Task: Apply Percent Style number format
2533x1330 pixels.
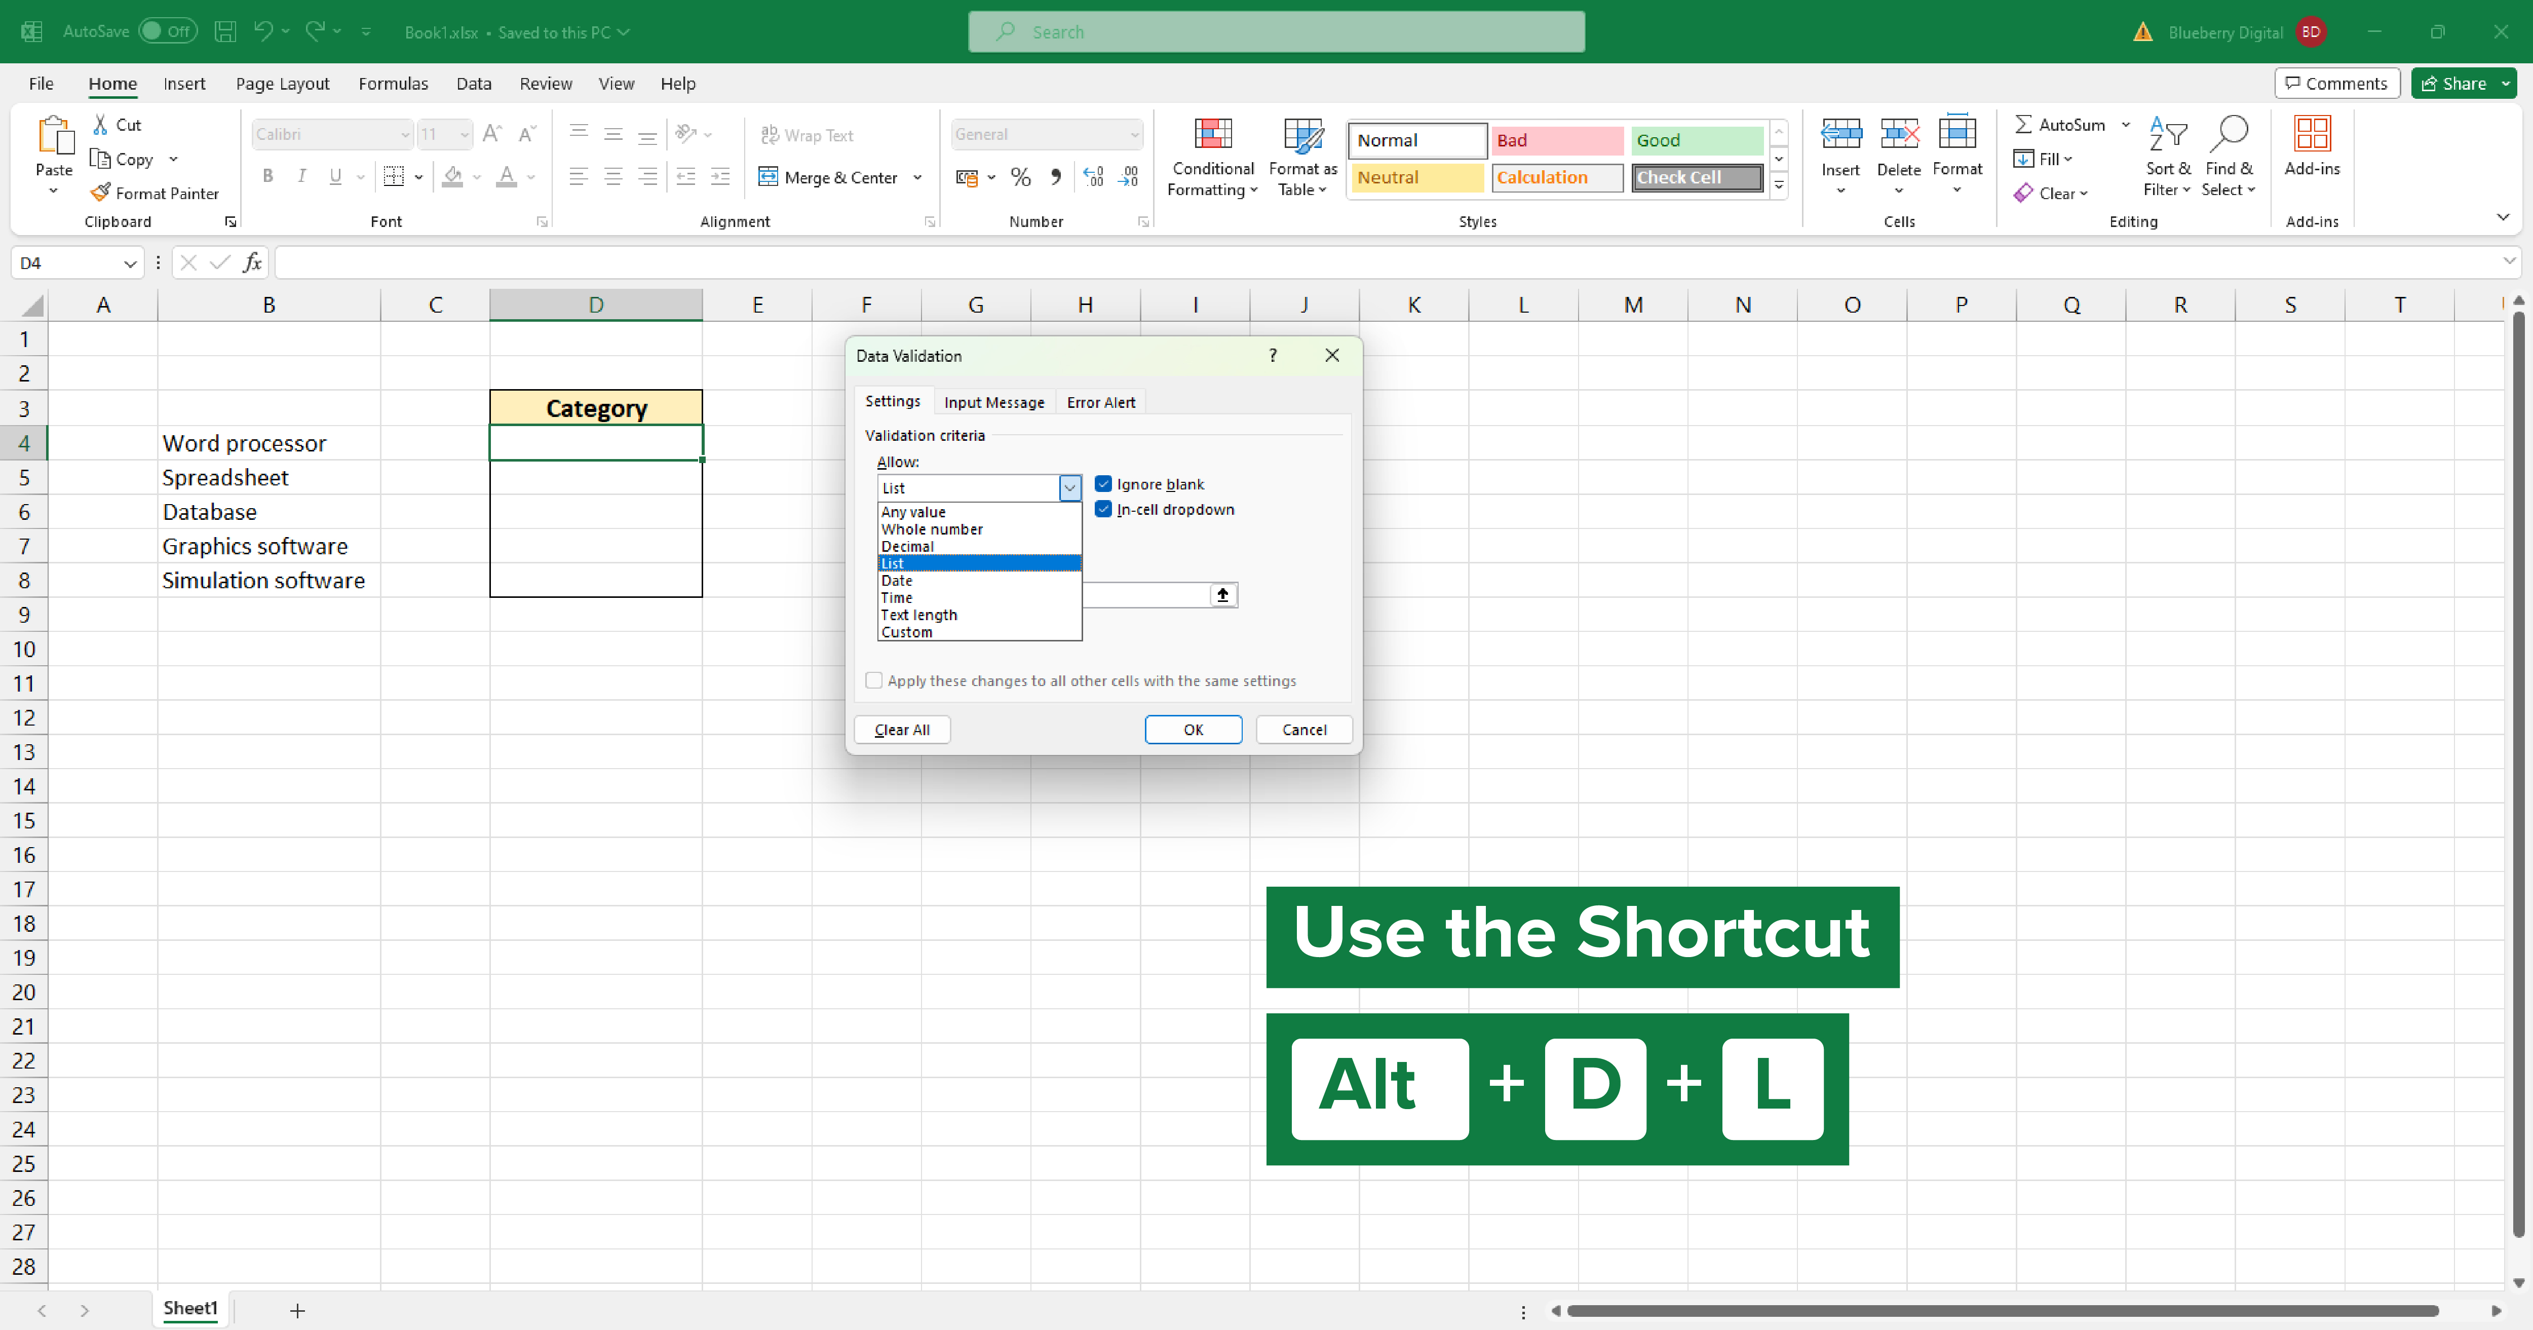Action: [1021, 177]
